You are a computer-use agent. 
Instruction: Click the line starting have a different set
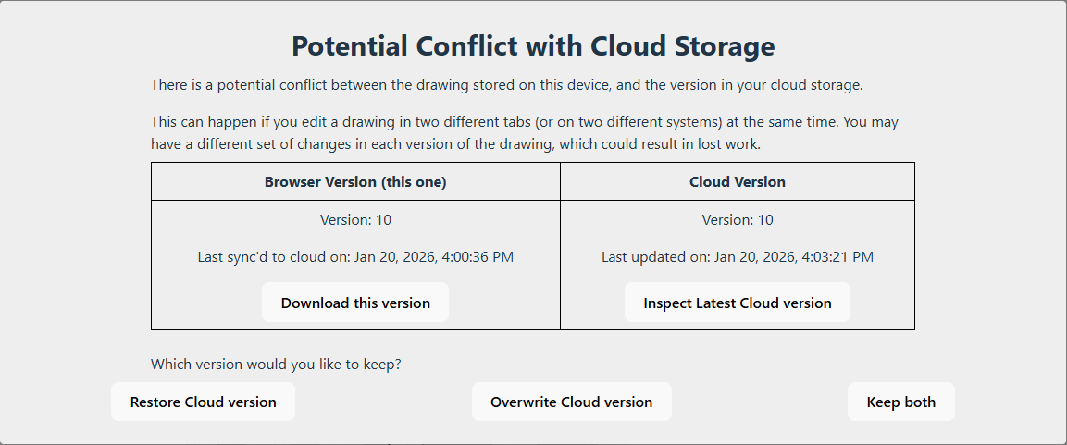click(x=455, y=145)
